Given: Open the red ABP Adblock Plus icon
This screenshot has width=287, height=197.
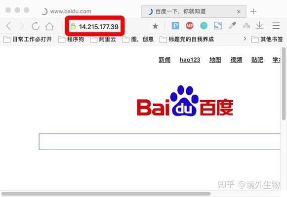Looking at the screenshot, I should coord(190,26).
